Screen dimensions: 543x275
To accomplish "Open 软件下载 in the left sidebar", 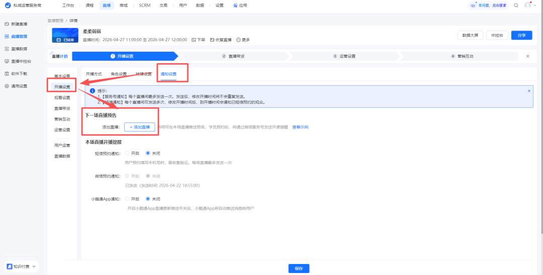I will pos(16,74).
